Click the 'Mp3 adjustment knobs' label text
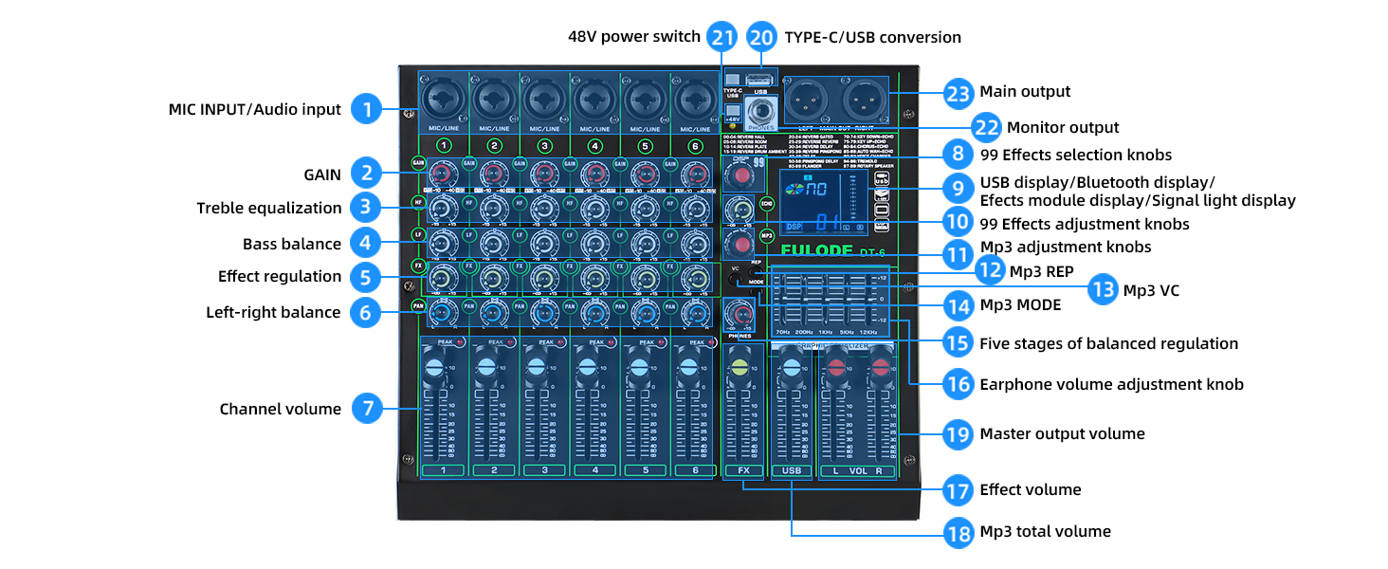This screenshot has width=1388, height=569. point(1066,247)
